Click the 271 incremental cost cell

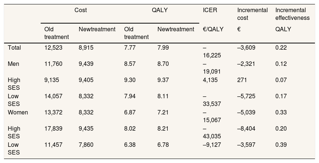pyautogui.click(x=242, y=80)
